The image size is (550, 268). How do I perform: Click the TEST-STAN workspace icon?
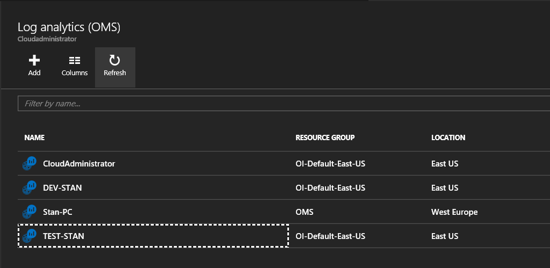point(29,236)
